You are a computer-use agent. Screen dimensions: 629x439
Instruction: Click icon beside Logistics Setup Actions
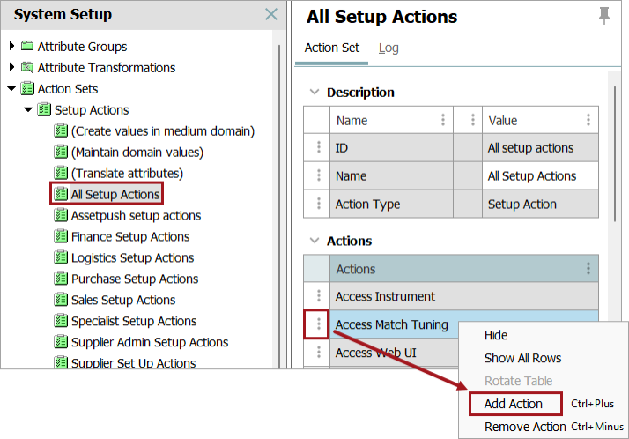coord(61,257)
